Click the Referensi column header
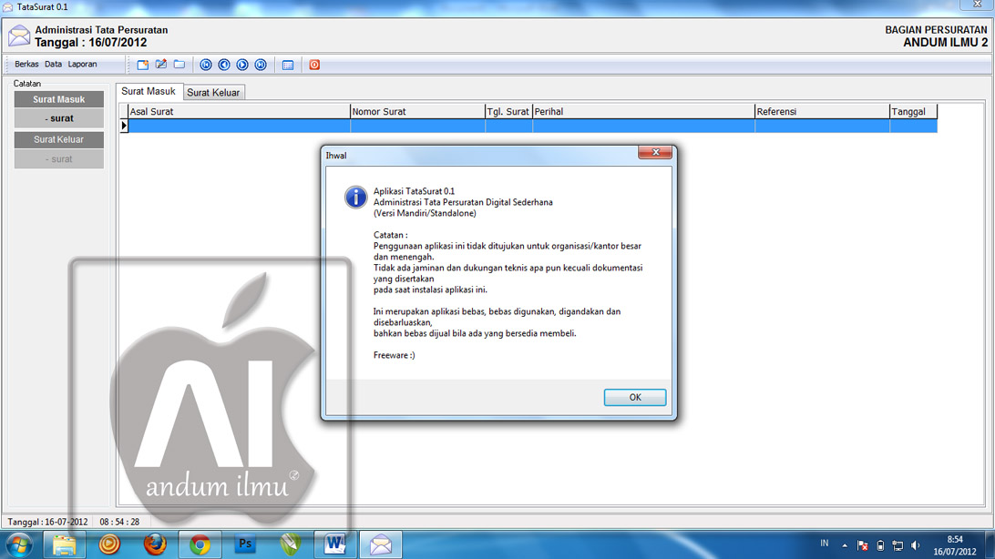Screen dimensions: 995x559 pyautogui.click(x=823, y=112)
